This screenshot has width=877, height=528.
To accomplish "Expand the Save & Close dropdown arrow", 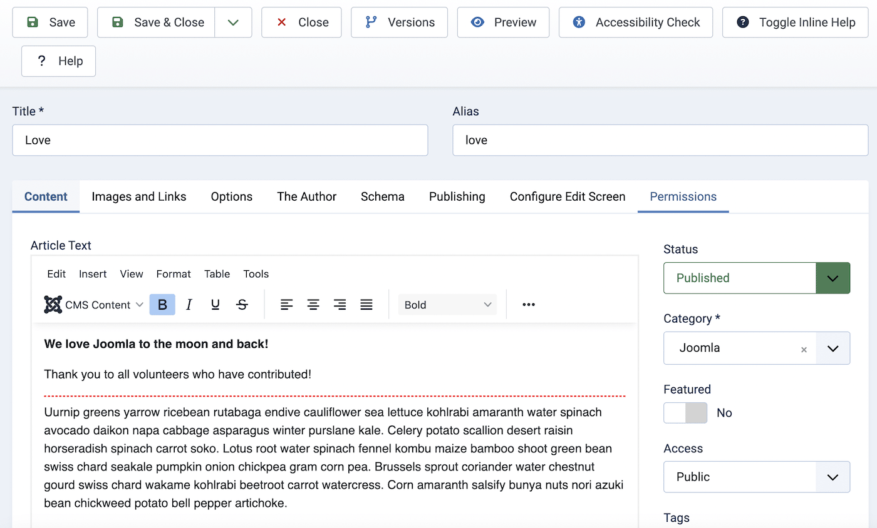I will point(233,22).
